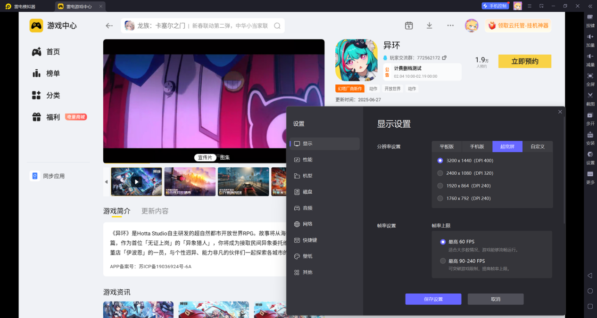
Task: Show 更多 more tools in sidebar
Action: pos(590,177)
